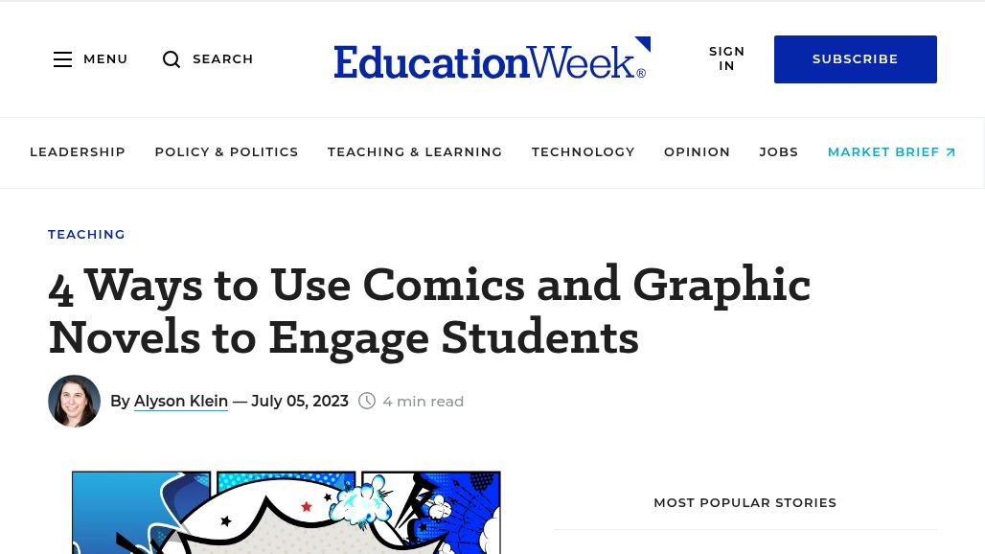Open the hamburger menu icon
Image resolution: width=985 pixels, height=554 pixels.
tap(63, 59)
